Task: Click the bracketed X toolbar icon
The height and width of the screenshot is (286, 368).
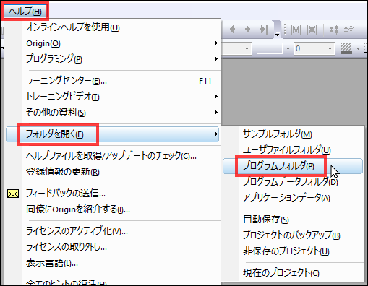Action: tap(312, 30)
